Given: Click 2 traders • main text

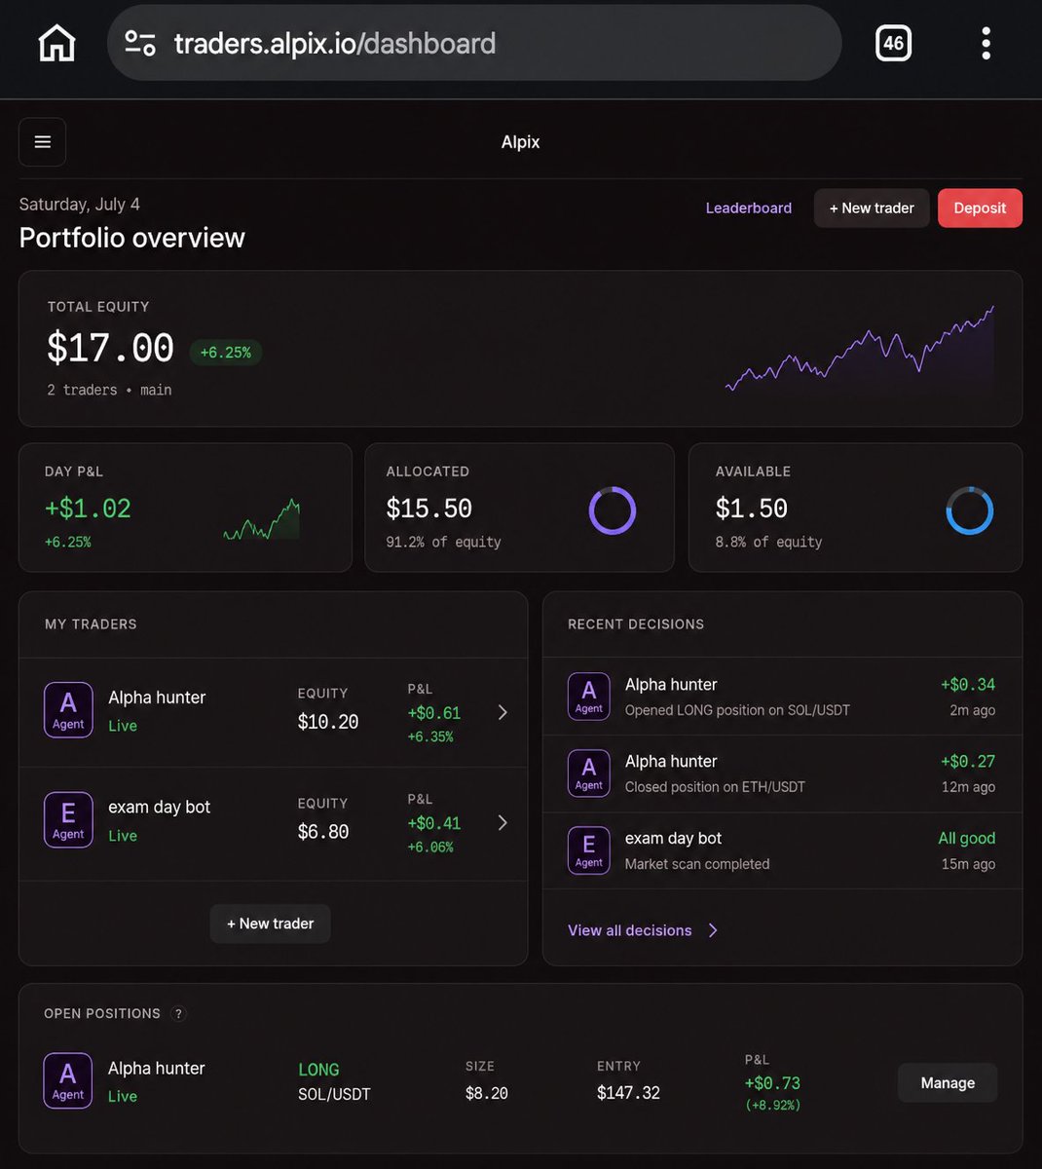Looking at the screenshot, I should point(109,390).
